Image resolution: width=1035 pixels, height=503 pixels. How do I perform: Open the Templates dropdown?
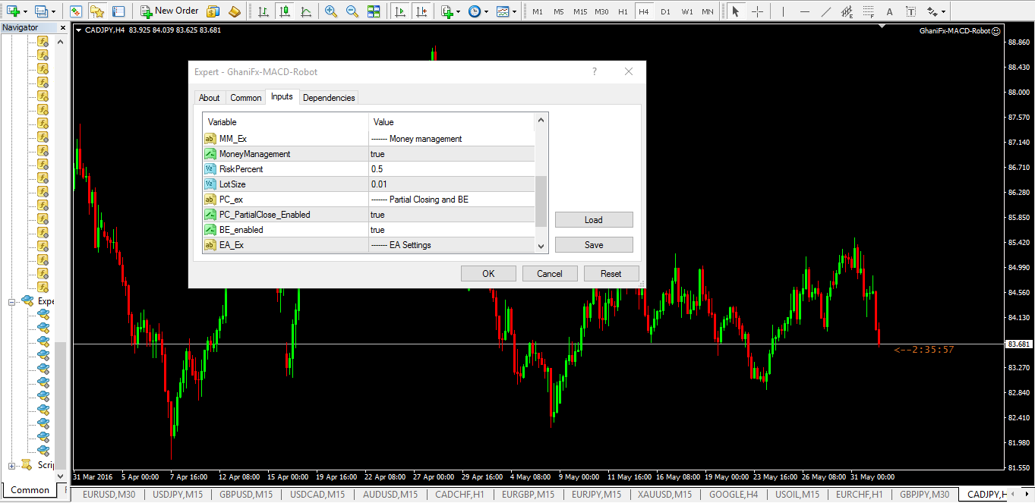click(514, 11)
